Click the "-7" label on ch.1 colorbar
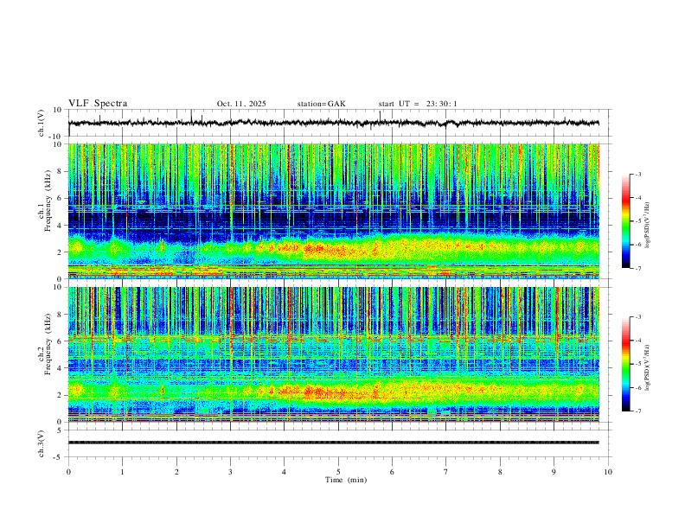685x529 pixels. (638, 269)
